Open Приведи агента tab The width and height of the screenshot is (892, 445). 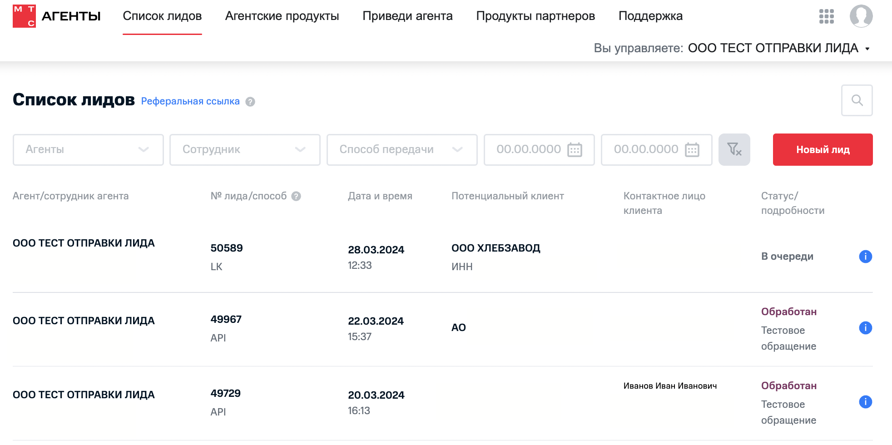click(407, 16)
